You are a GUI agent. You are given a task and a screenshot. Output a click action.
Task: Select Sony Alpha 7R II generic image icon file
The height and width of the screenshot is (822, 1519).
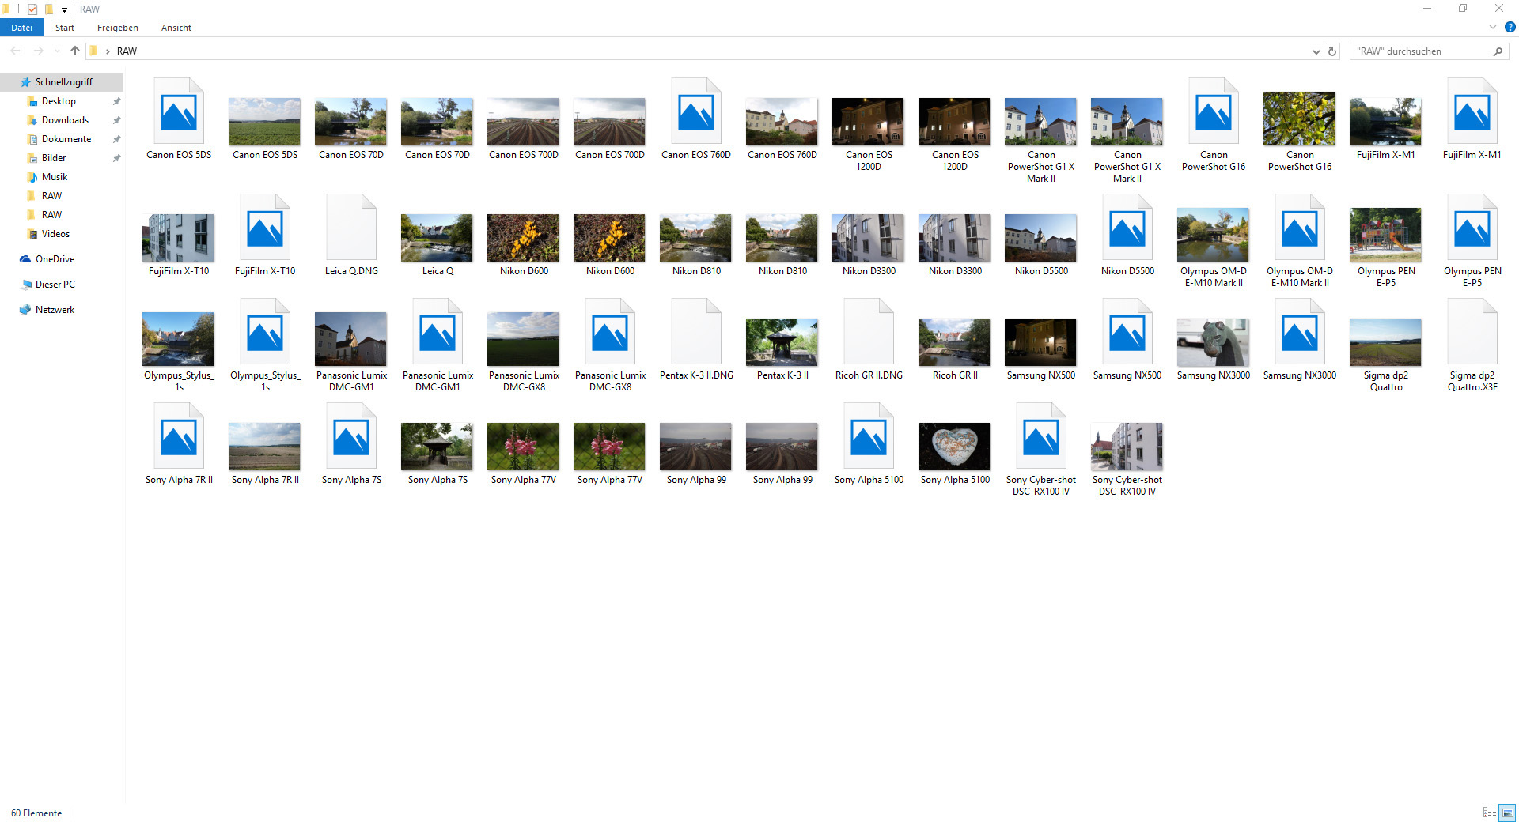[179, 436]
